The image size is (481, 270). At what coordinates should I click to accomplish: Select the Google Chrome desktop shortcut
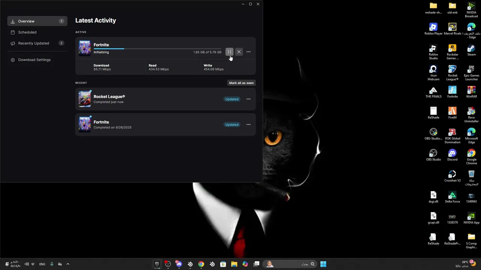(471, 157)
